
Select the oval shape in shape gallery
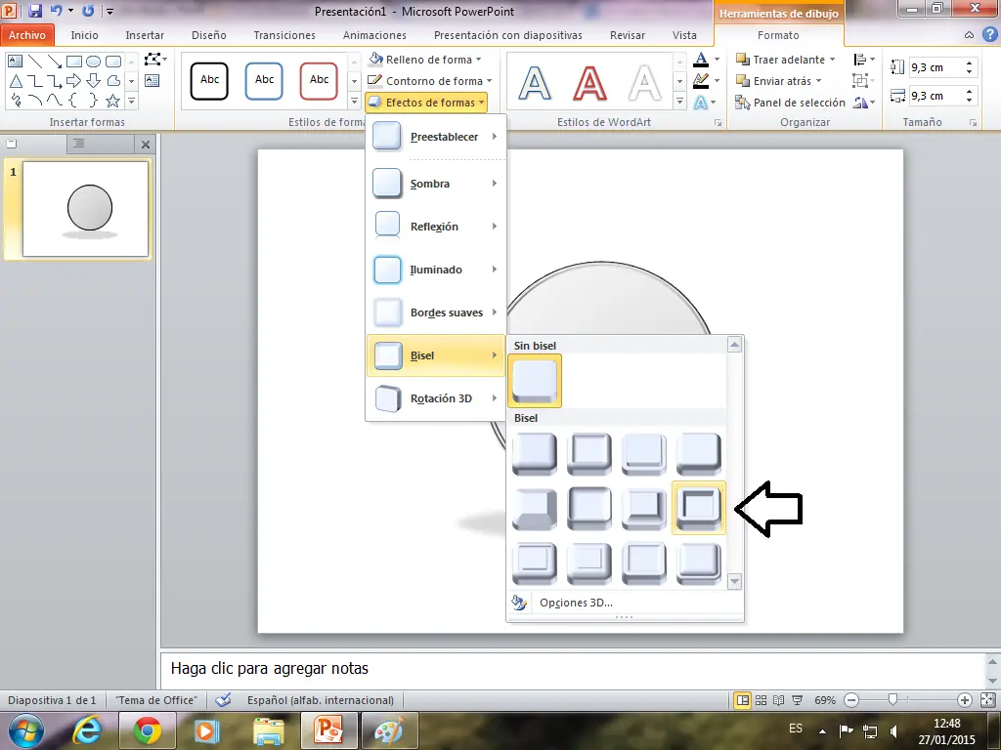pyautogui.click(x=93, y=62)
